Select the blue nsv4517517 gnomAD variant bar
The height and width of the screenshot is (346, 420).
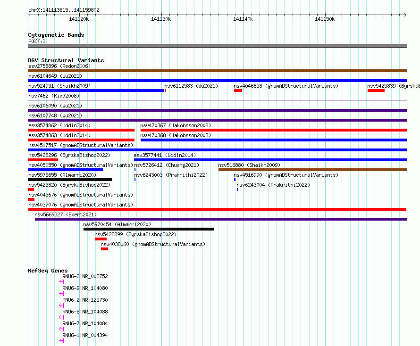pos(217,150)
